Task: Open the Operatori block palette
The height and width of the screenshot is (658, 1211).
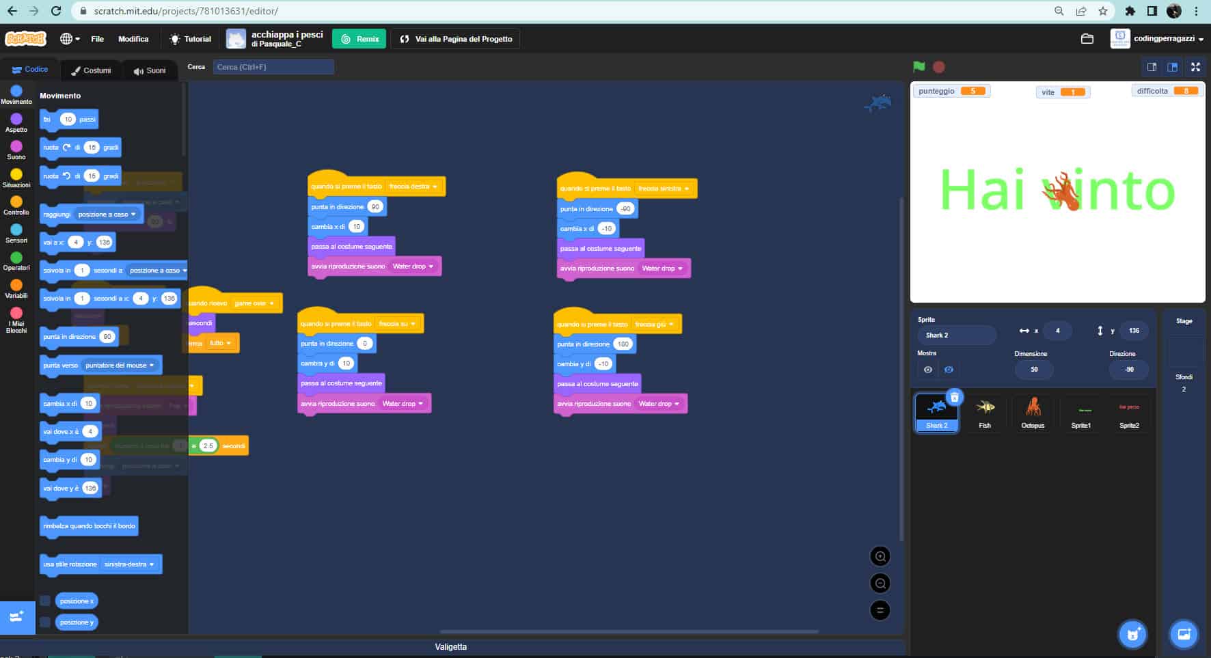Action: tap(16, 262)
